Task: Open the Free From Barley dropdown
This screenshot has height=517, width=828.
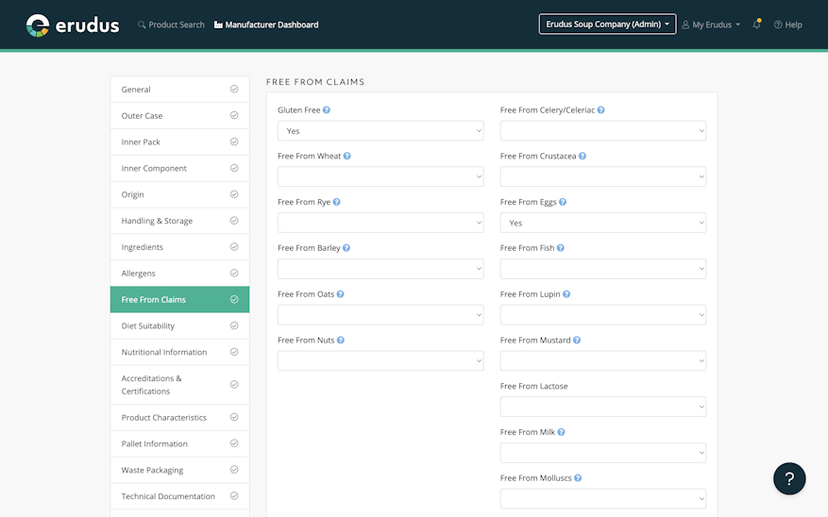Action: (380, 269)
